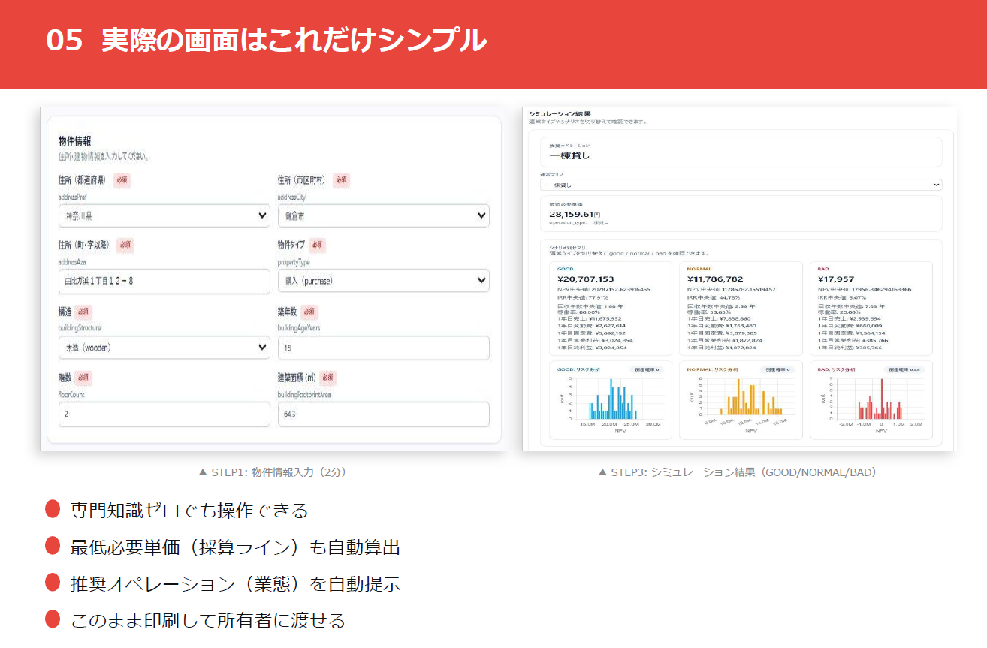Open the 住所（都道府県） dropdown showing 神奈川県
Viewport: 987px width, 648px height.
tap(164, 216)
